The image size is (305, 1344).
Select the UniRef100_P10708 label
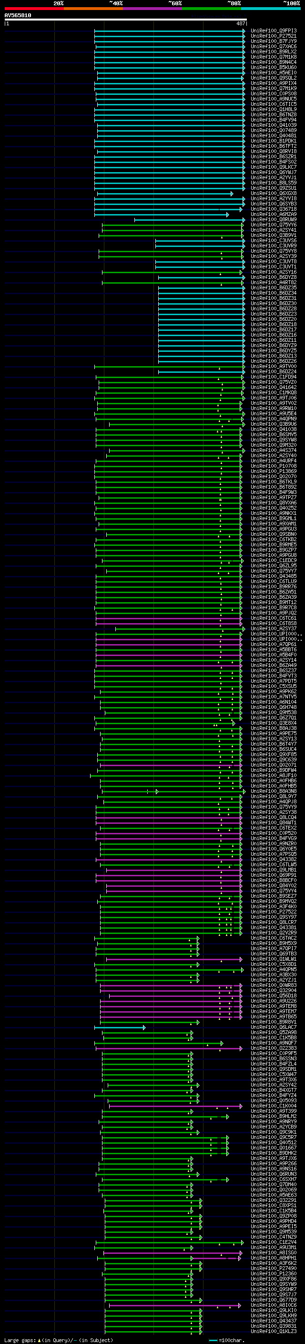(x=274, y=466)
